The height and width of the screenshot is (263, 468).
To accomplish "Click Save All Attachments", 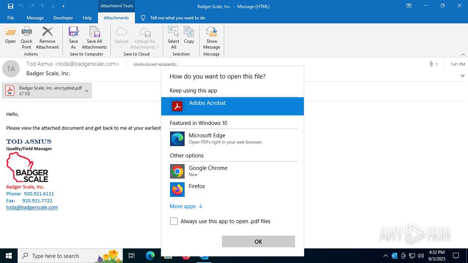I will tap(94, 38).
